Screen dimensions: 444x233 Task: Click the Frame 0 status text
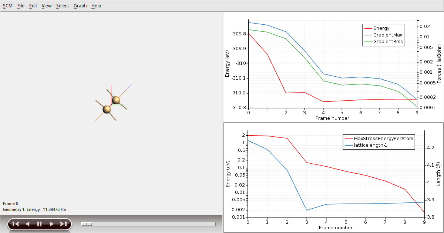tap(10, 204)
